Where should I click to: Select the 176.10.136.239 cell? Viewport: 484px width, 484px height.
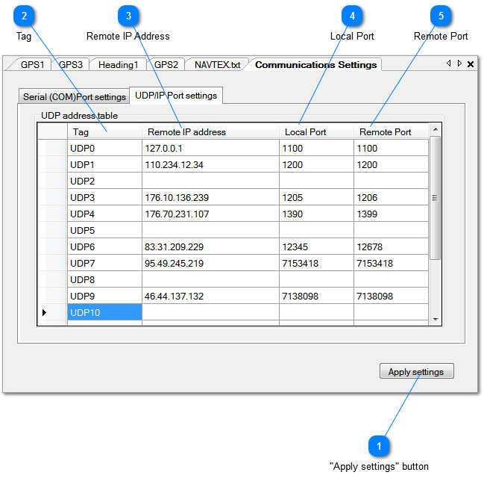[210, 197]
